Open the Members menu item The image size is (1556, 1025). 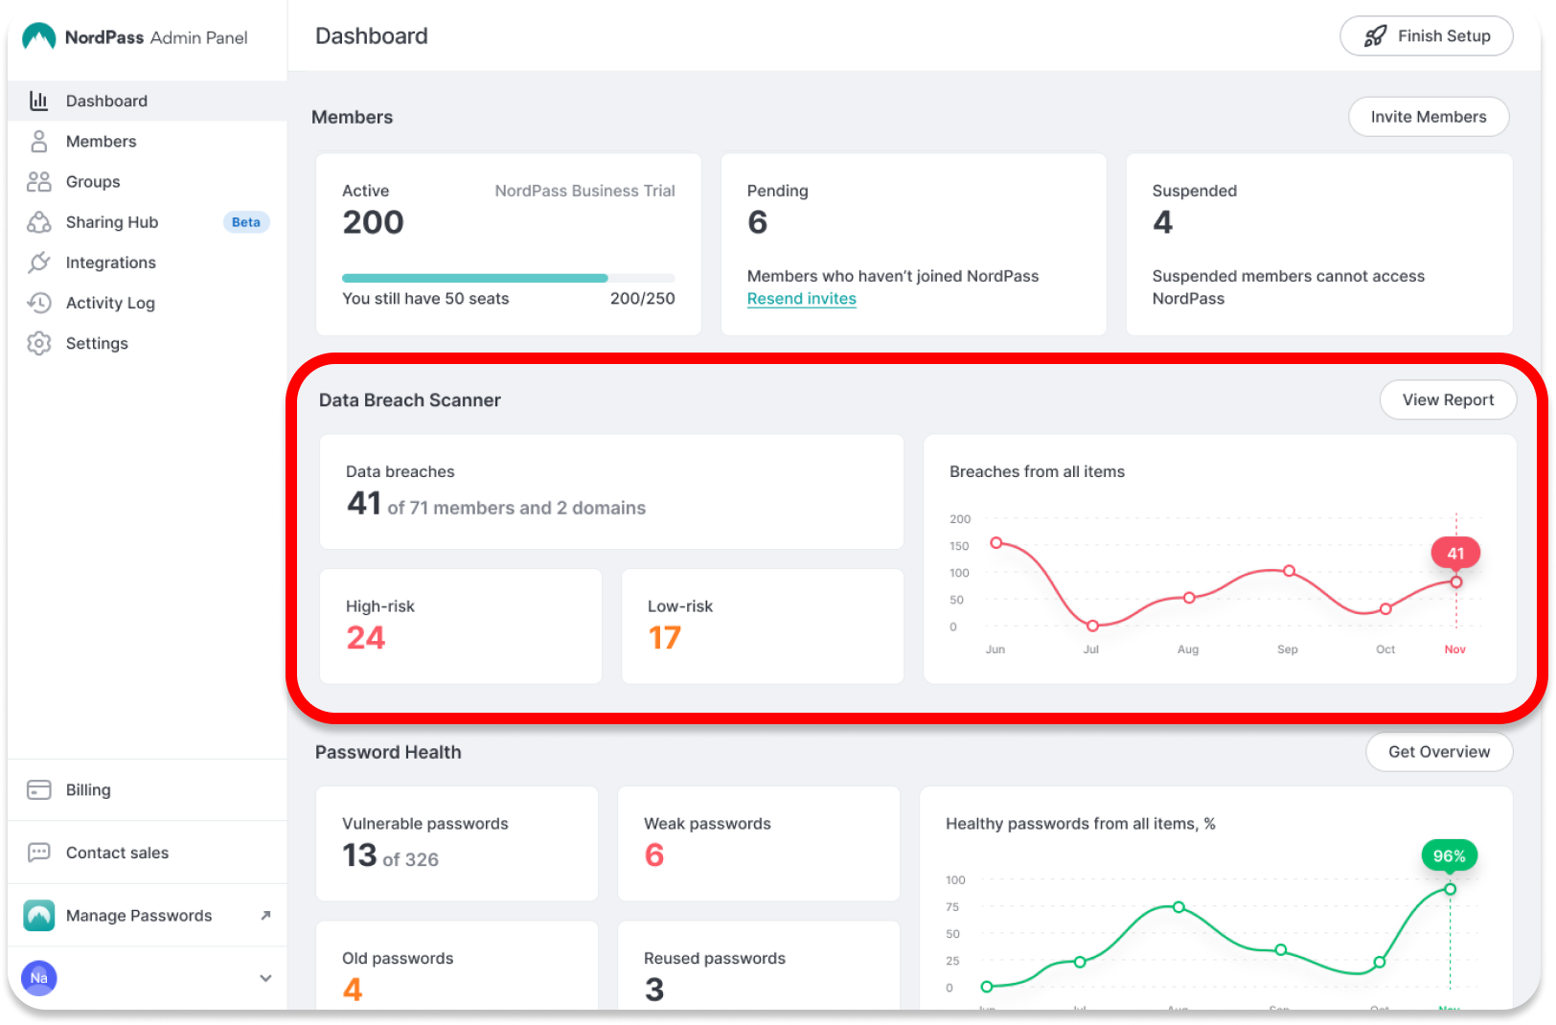[148, 142]
